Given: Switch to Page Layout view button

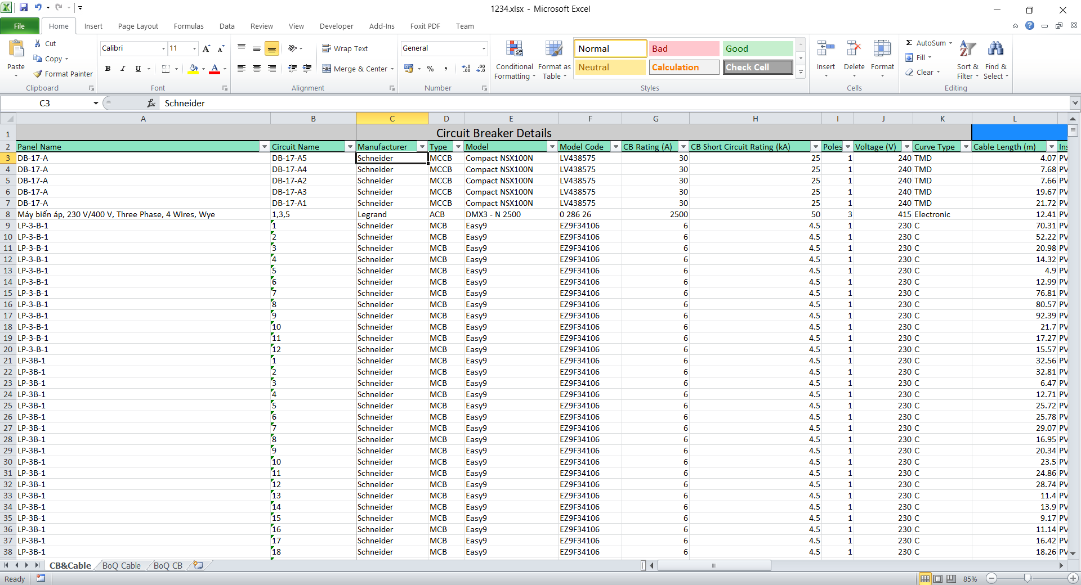Looking at the screenshot, I should coord(938,579).
